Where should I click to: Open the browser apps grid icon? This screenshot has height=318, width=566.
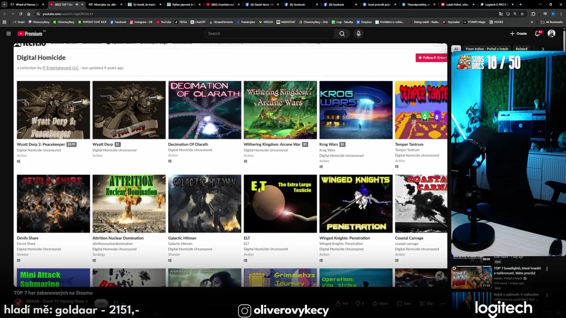pyautogui.click(x=4, y=22)
